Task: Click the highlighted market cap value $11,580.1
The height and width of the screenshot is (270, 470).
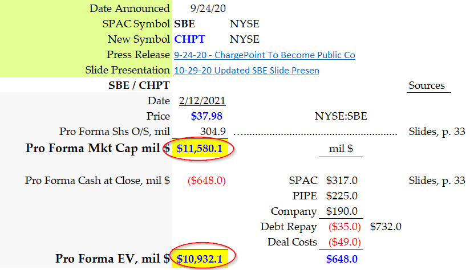Action: coord(199,149)
